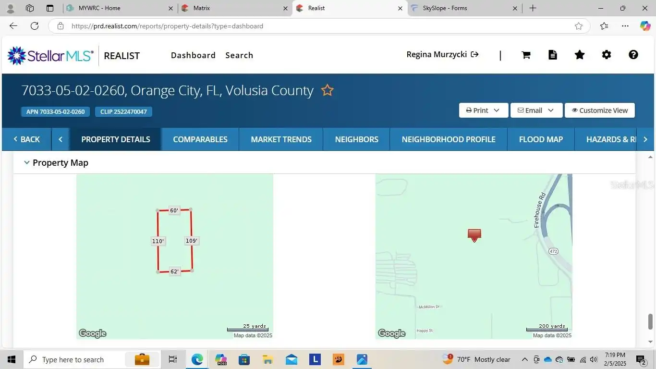The height and width of the screenshot is (369, 656).
Task: Favorite this page in address bar
Action: tap(579, 26)
